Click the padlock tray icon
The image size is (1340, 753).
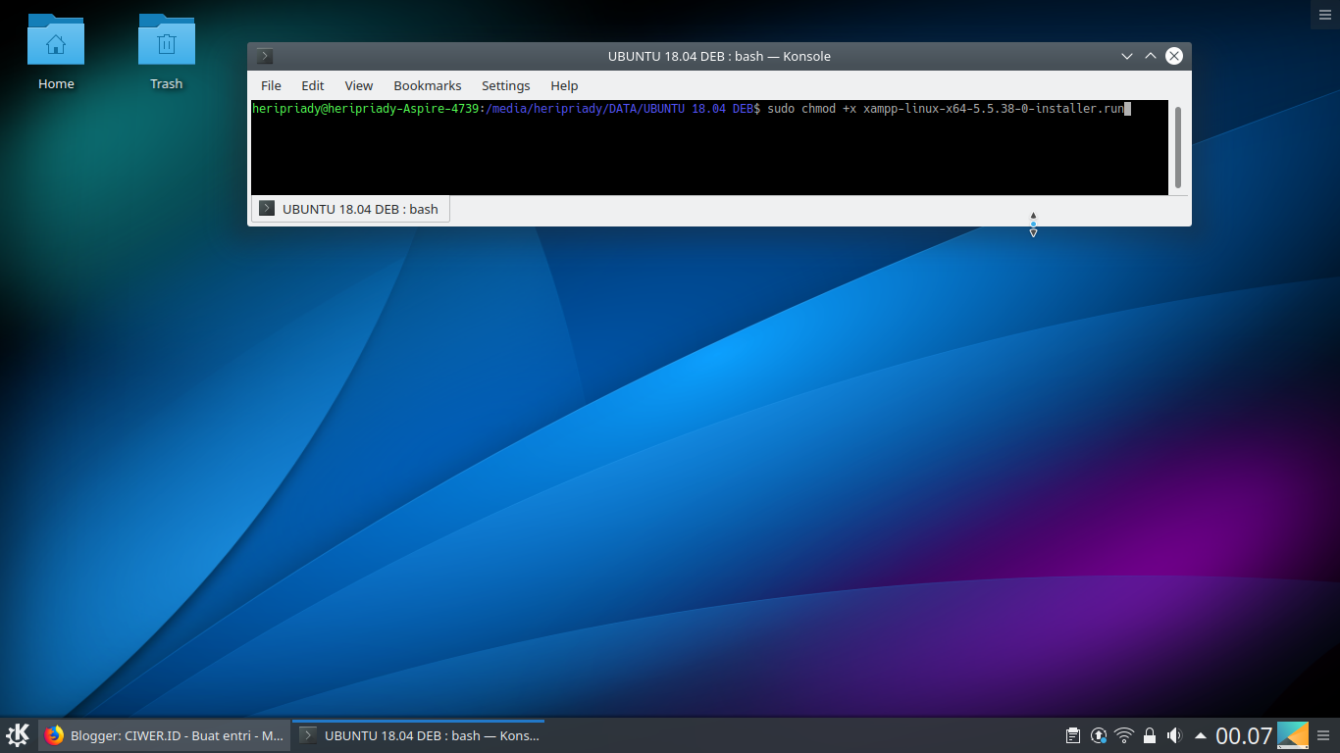[x=1150, y=735]
